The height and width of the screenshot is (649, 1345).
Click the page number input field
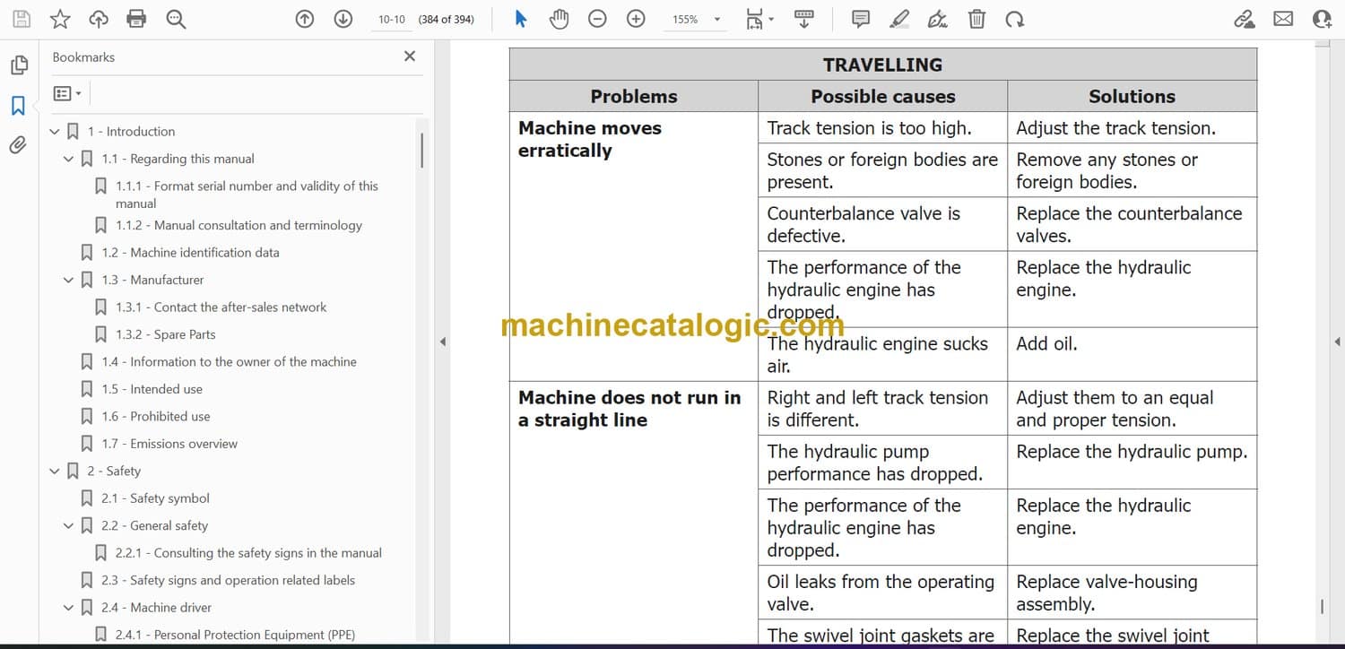tap(392, 19)
